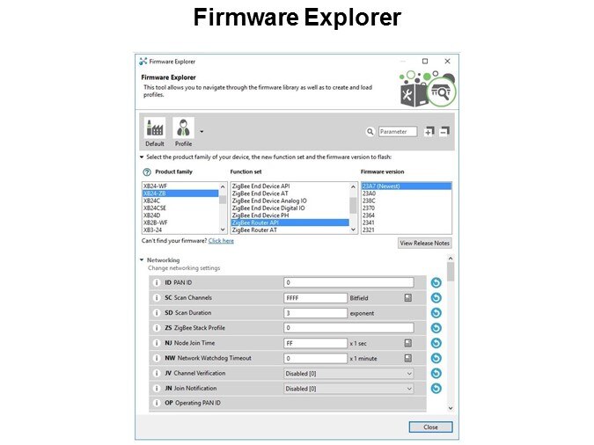594x445 pixels.
Task: Open the JN Join Notification dropdown
Action: pos(409,388)
